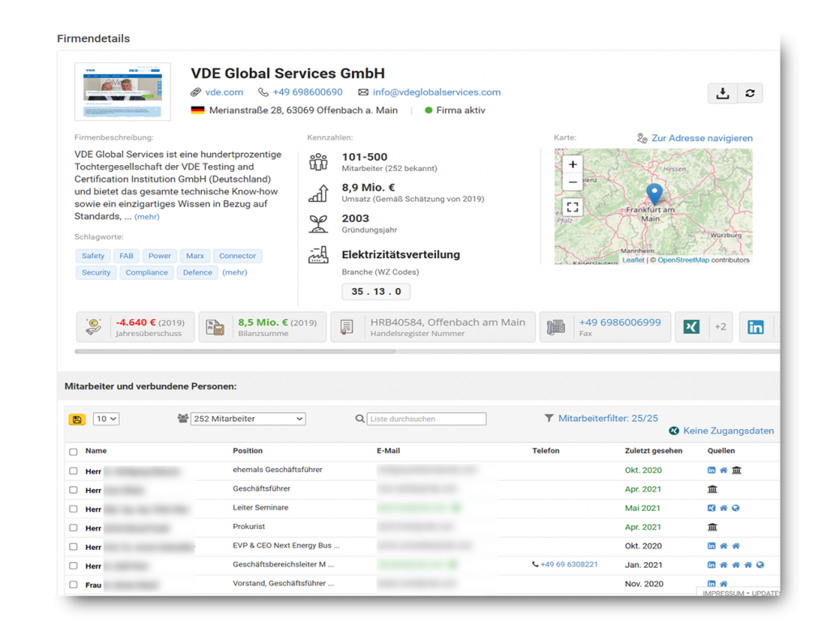Viewport: 830px width, 622px height.
Task: Click the refresh company data icon
Action: pos(750,93)
